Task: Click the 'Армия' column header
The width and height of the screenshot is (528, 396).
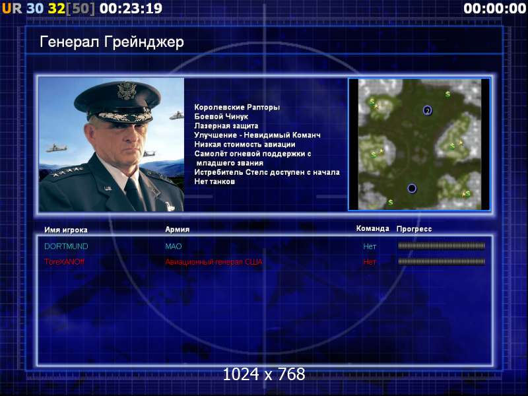Action: [178, 229]
